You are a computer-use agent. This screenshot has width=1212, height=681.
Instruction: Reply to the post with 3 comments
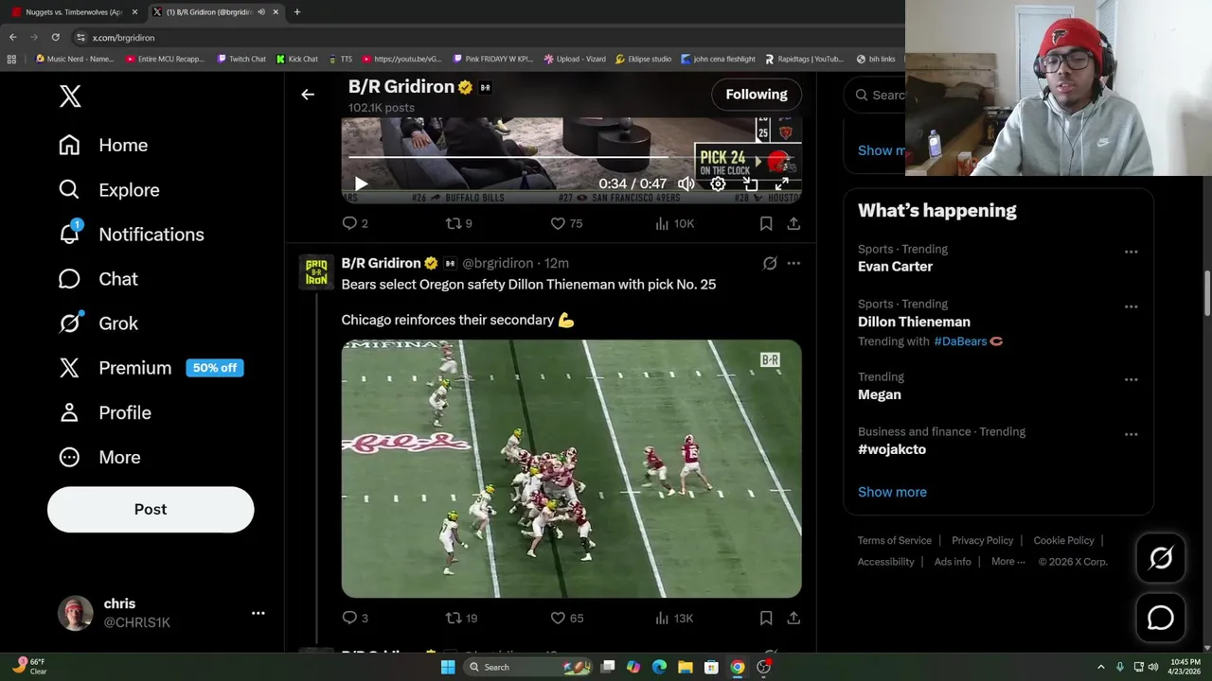click(354, 618)
